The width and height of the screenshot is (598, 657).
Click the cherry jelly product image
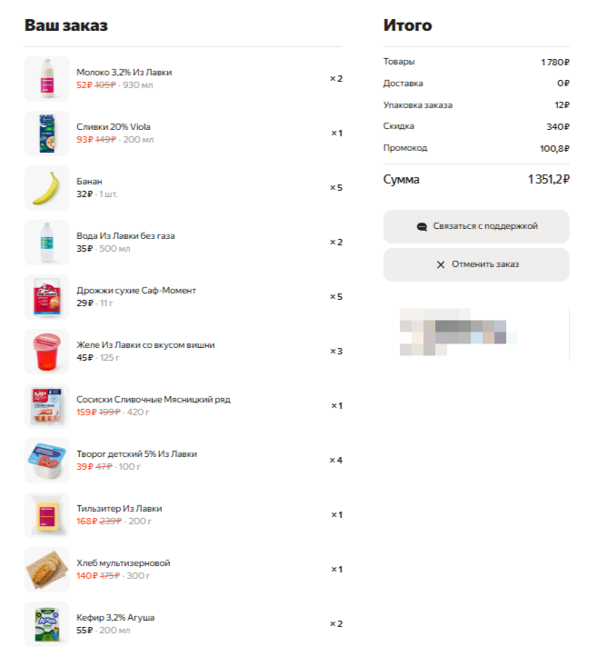[x=47, y=352]
